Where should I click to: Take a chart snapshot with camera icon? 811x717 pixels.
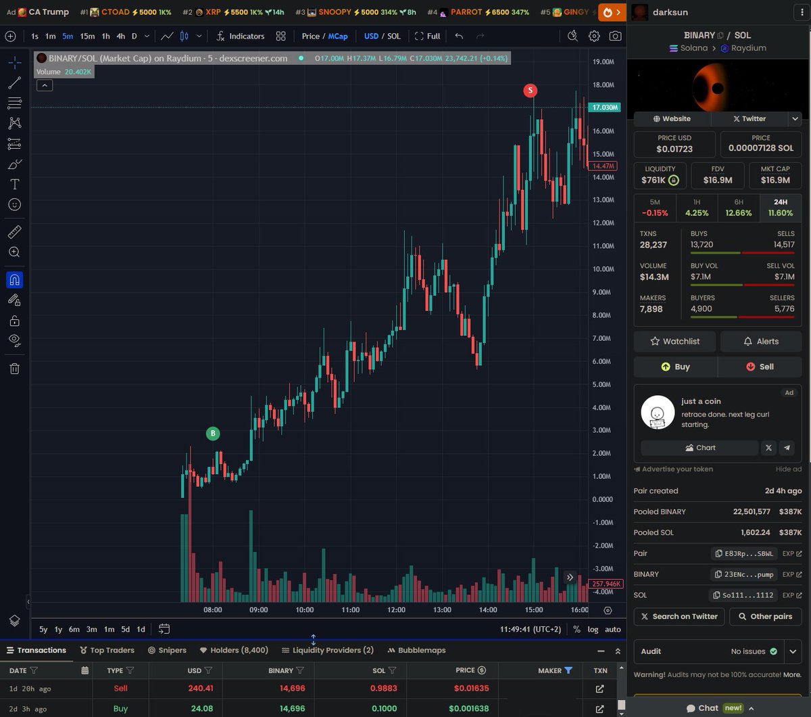[615, 36]
